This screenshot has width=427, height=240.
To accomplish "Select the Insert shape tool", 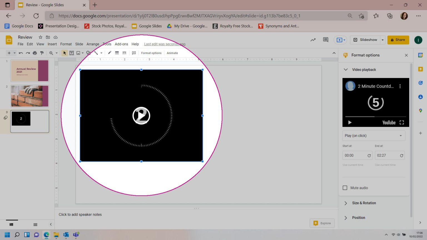I will (88, 53).
